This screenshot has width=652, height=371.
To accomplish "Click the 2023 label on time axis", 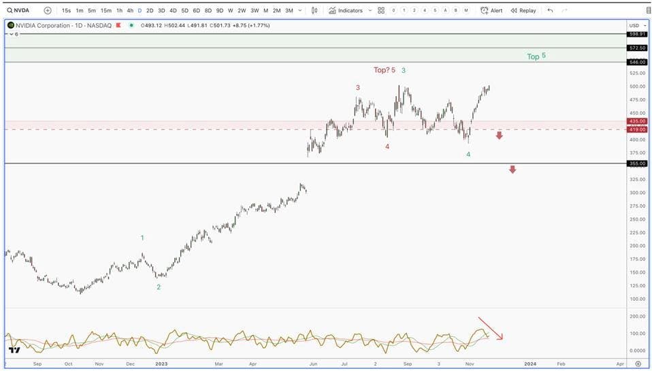I will tap(161, 364).
